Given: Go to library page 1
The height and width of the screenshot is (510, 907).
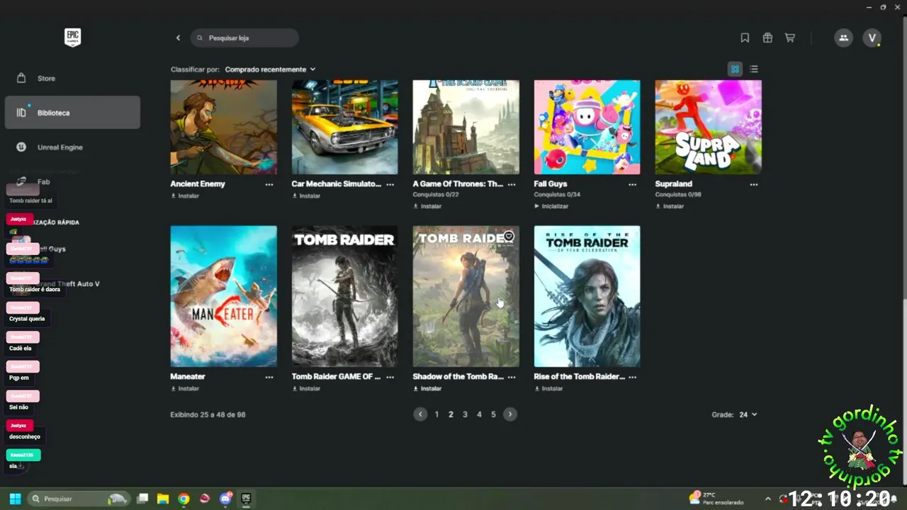Looking at the screenshot, I should point(436,414).
